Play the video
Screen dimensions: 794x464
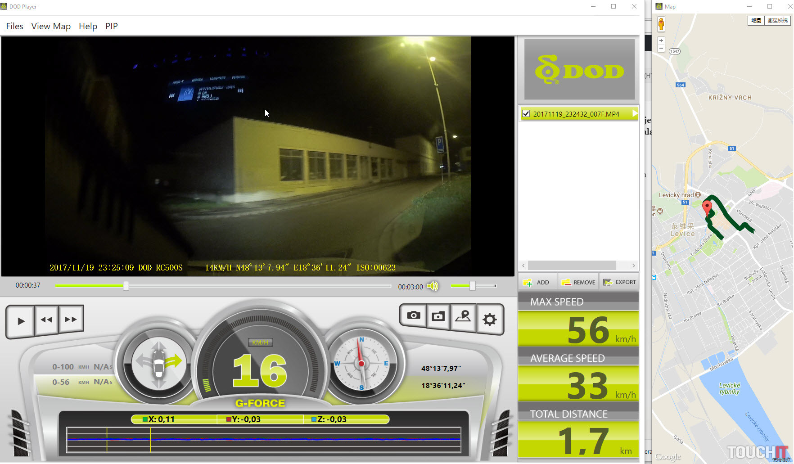(21, 321)
